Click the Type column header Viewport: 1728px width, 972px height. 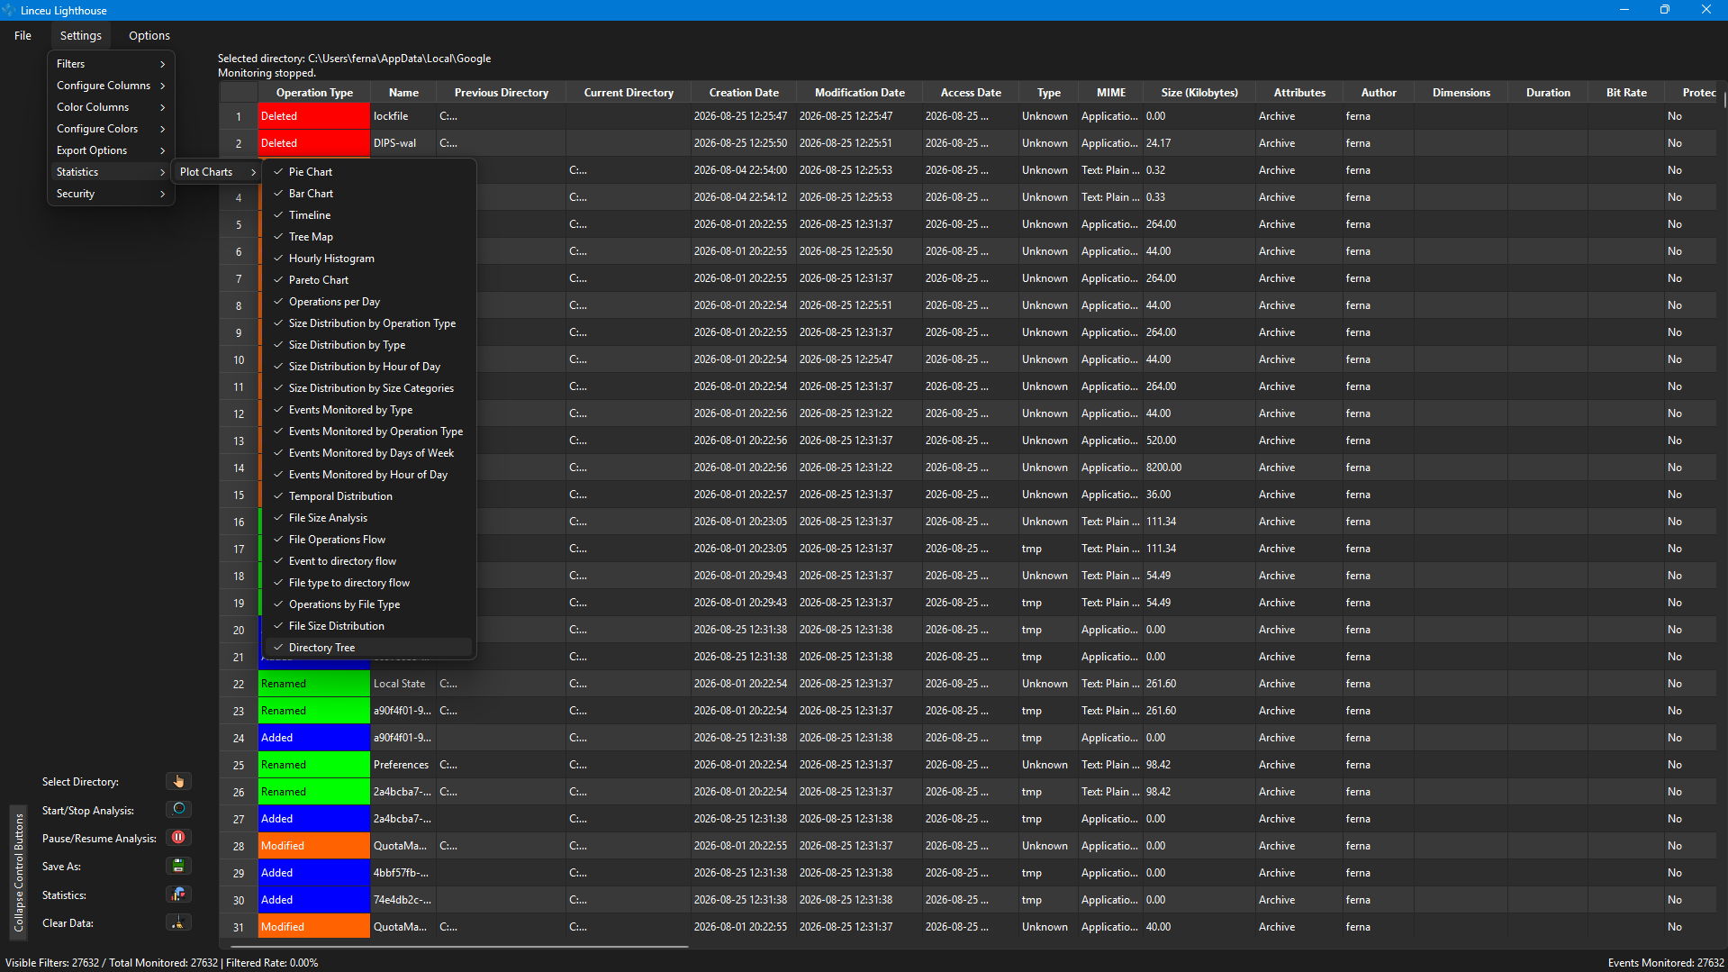(1049, 93)
